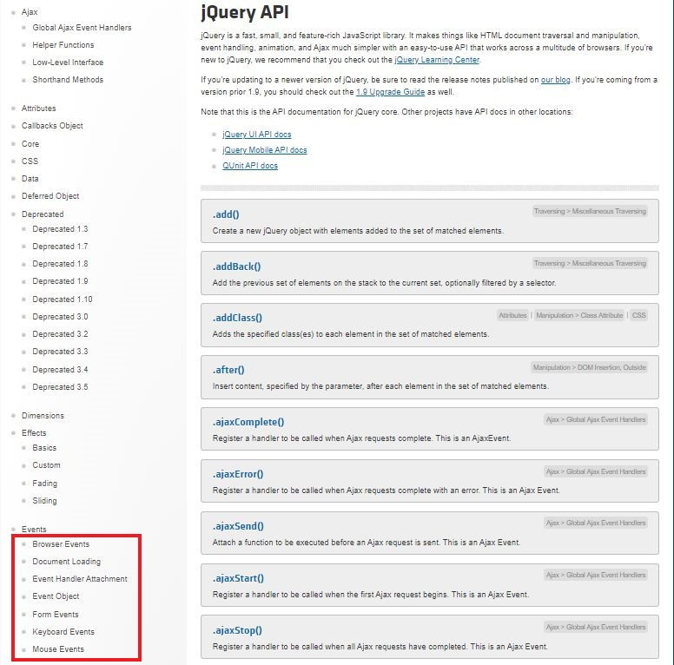
Task: Select Callbacks Object in sidebar
Action: click(x=52, y=125)
